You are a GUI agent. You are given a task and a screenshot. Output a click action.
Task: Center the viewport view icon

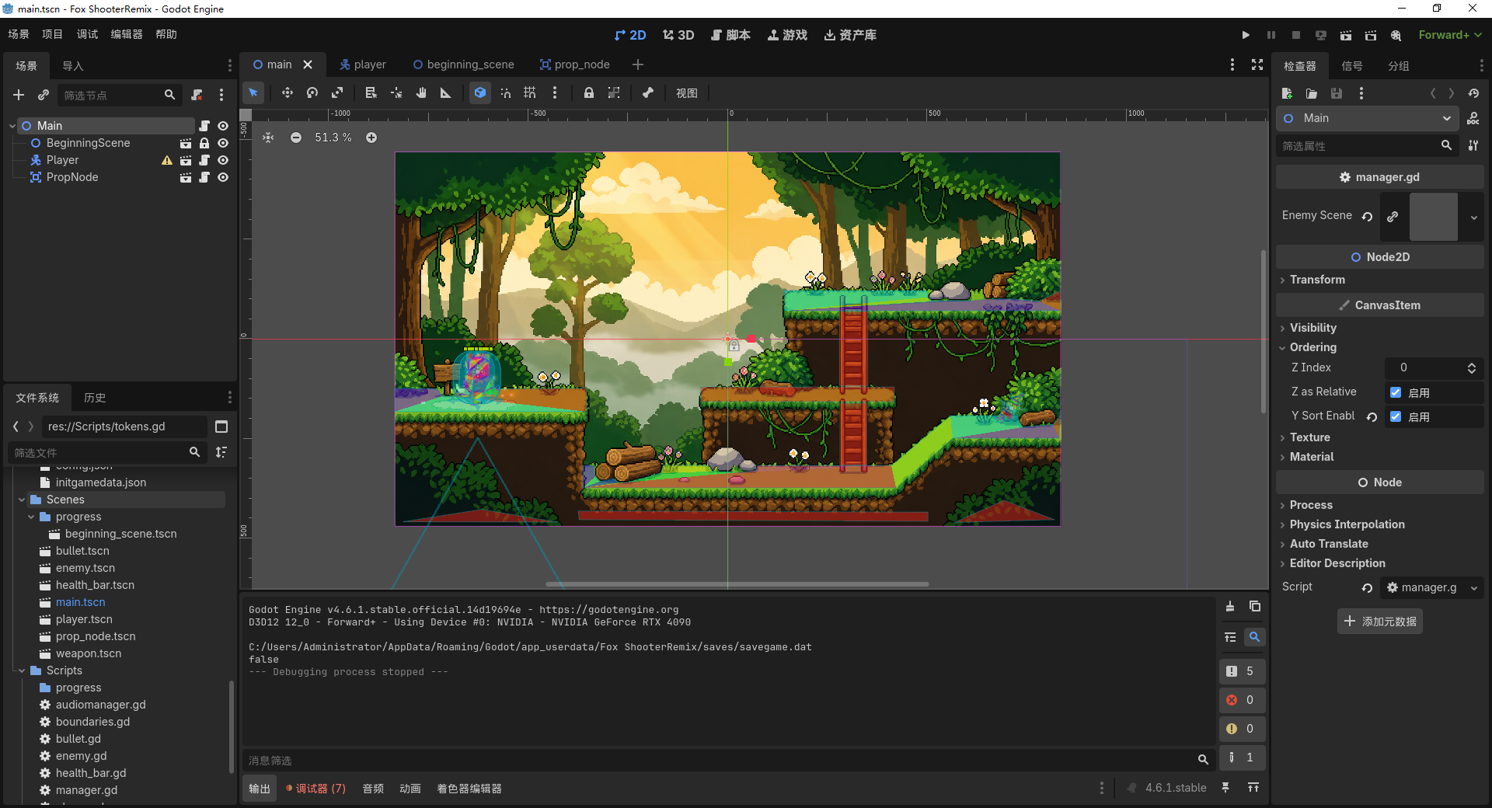[x=268, y=138]
